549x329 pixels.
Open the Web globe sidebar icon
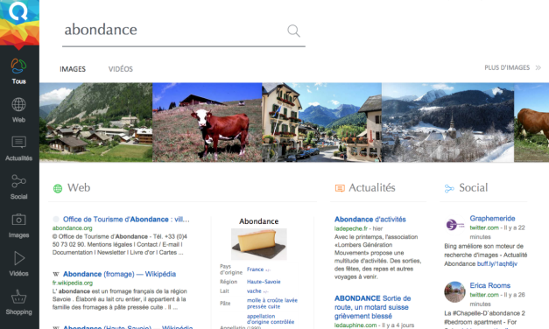click(18, 104)
